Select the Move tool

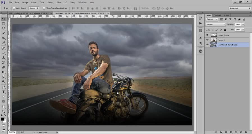[x=3, y=19]
